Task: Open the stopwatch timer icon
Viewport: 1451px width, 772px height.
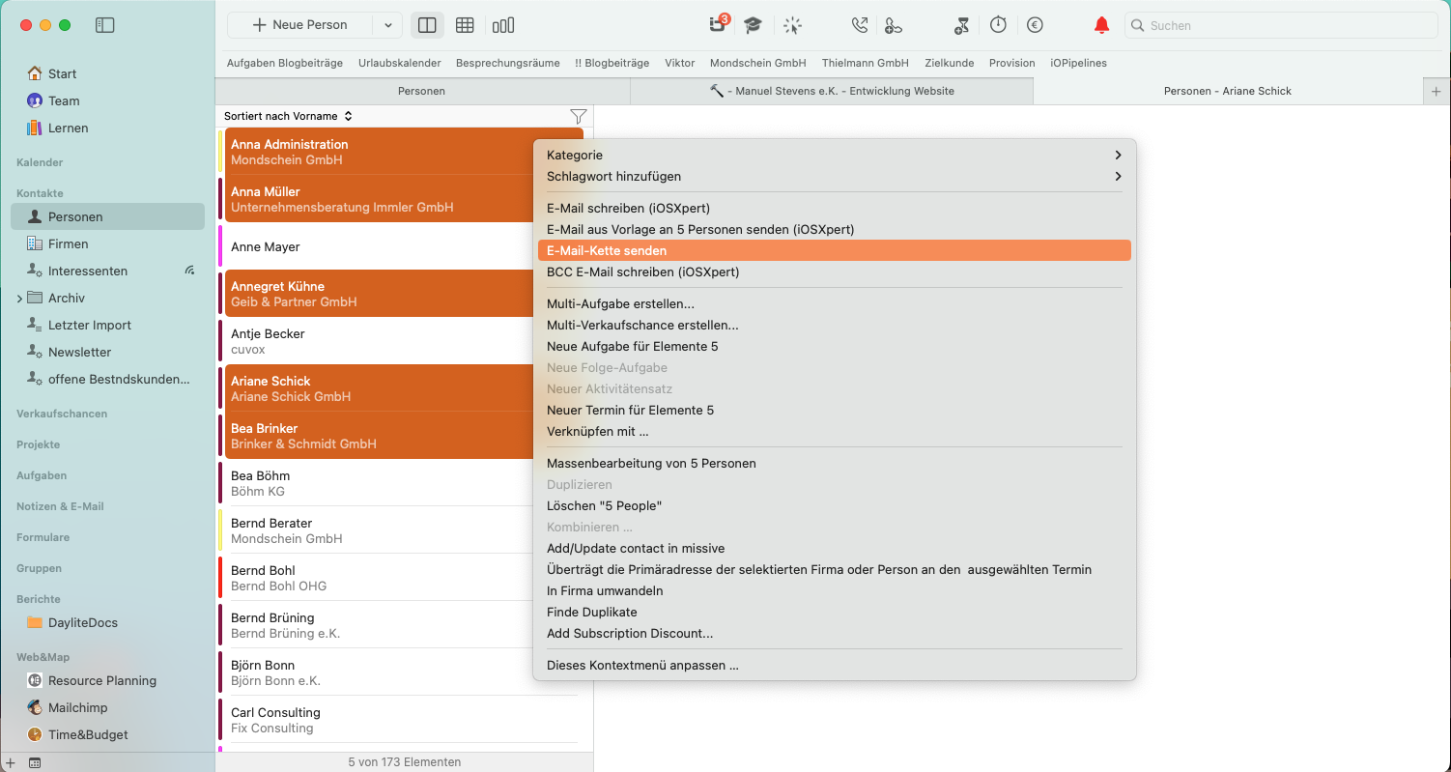Action: click(x=998, y=25)
